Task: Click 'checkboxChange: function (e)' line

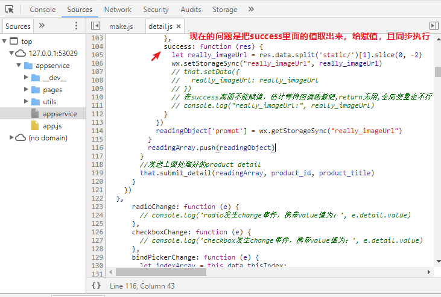Action: click(191, 232)
